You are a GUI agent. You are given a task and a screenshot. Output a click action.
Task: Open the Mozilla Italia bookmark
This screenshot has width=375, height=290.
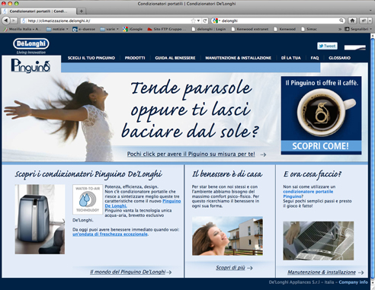click(21, 29)
